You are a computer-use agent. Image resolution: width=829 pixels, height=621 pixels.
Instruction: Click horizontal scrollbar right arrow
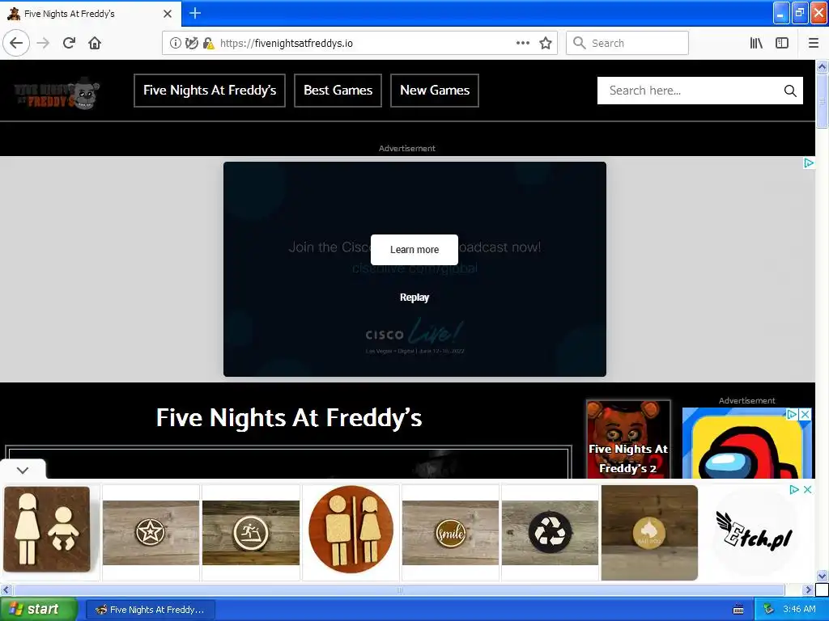808,589
